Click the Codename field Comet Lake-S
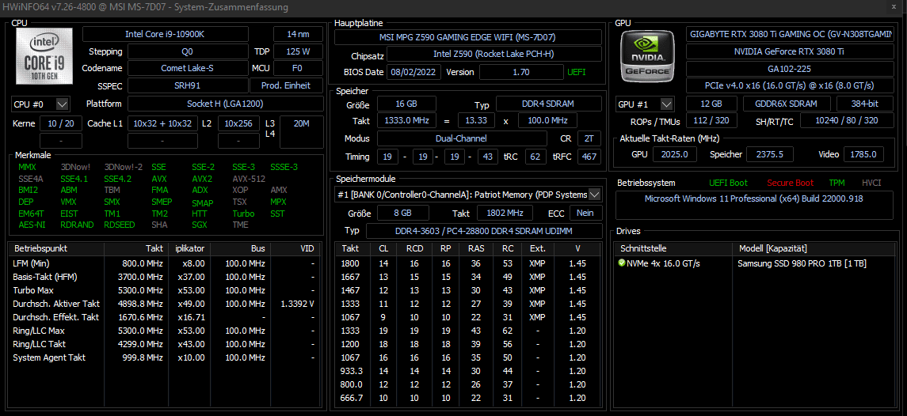 [188, 68]
